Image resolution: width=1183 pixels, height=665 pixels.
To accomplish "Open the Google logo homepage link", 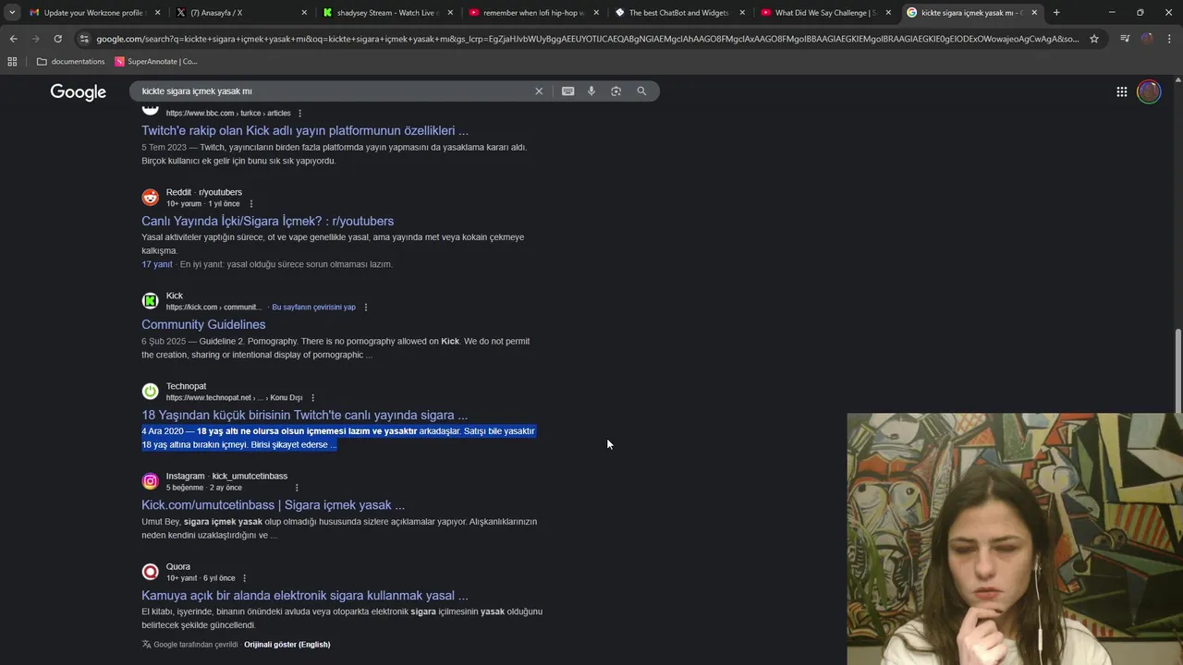I will tap(78, 91).
